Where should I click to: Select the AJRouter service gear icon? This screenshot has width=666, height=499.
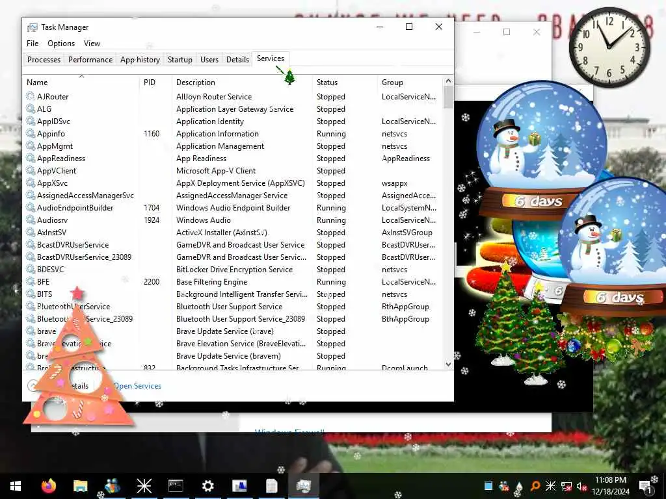pyautogui.click(x=30, y=96)
